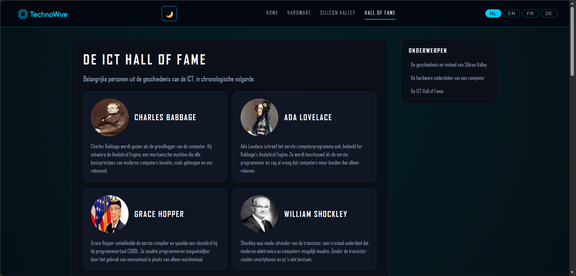Image resolution: width=576 pixels, height=276 pixels.
Task: Switch language to EN
Action: point(511,14)
